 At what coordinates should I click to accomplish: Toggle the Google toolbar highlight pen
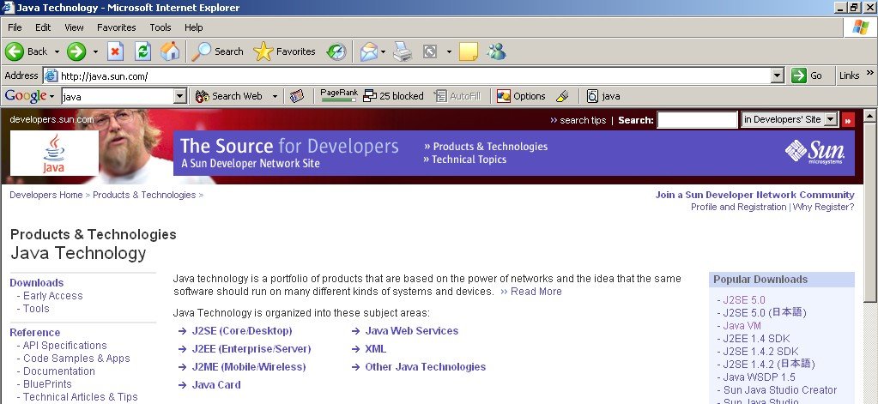point(562,96)
